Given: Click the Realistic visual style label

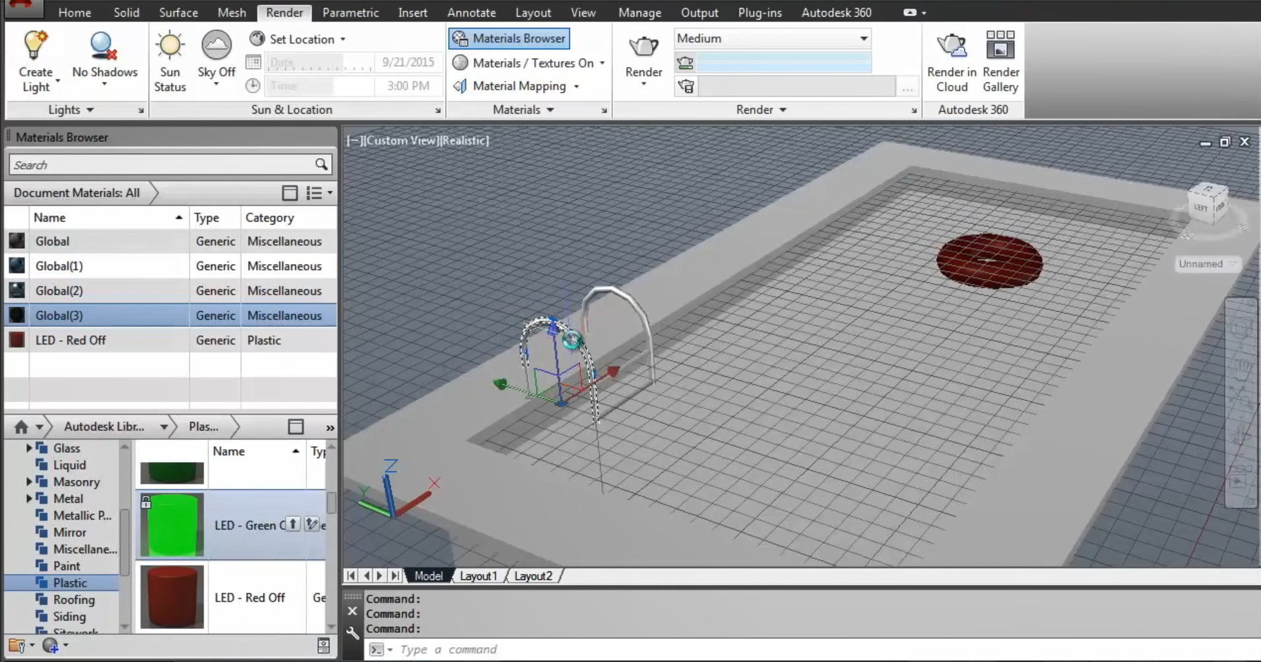Looking at the screenshot, I should (x=465, y=141).
